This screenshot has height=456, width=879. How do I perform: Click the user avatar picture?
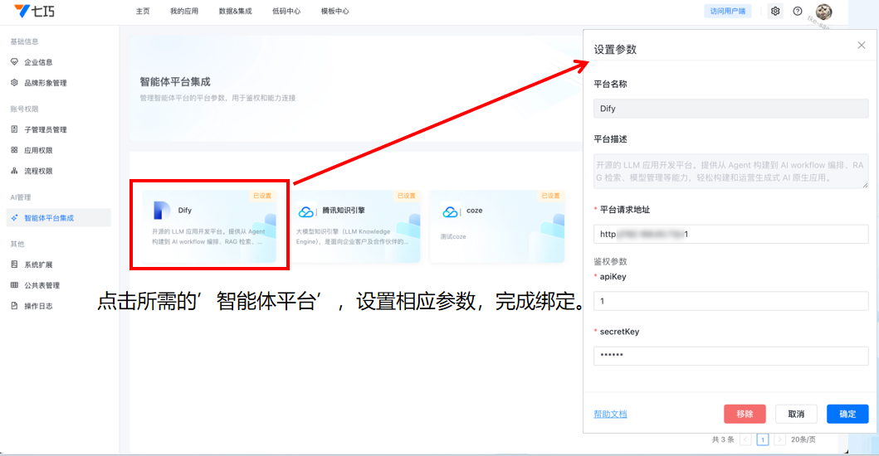(823, 12)
